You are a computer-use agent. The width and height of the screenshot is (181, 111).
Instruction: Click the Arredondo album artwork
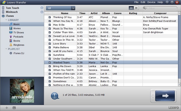[x=22, y=91]
